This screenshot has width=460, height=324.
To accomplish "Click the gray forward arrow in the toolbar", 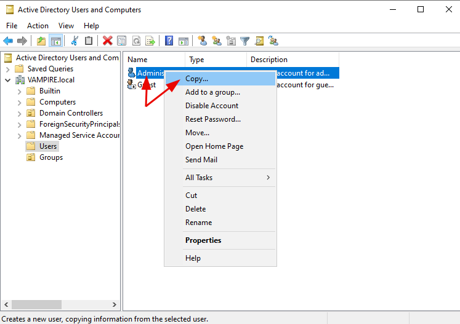I will (x=22, y=41).
